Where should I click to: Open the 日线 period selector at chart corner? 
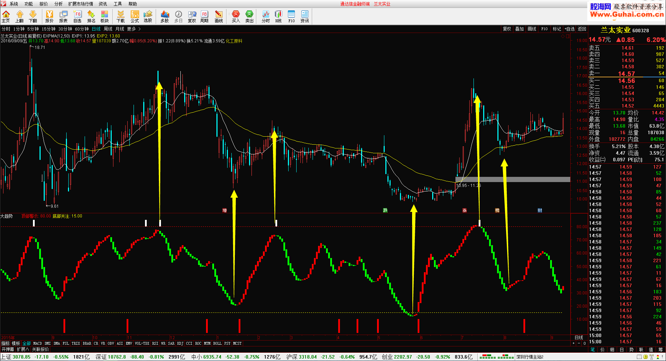(x=579, y=337)
